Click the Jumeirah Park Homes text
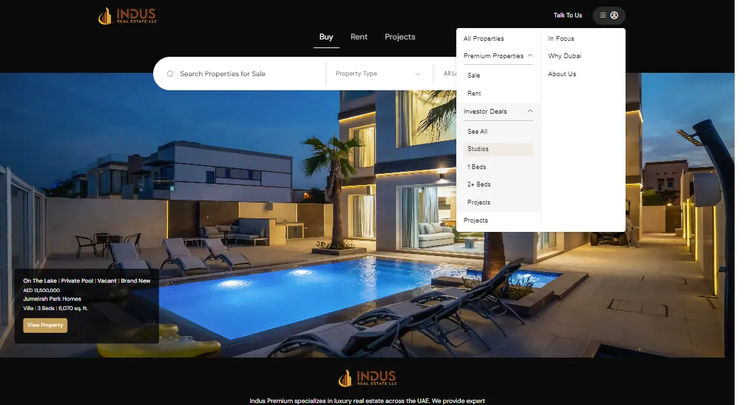 coord(52,299)
